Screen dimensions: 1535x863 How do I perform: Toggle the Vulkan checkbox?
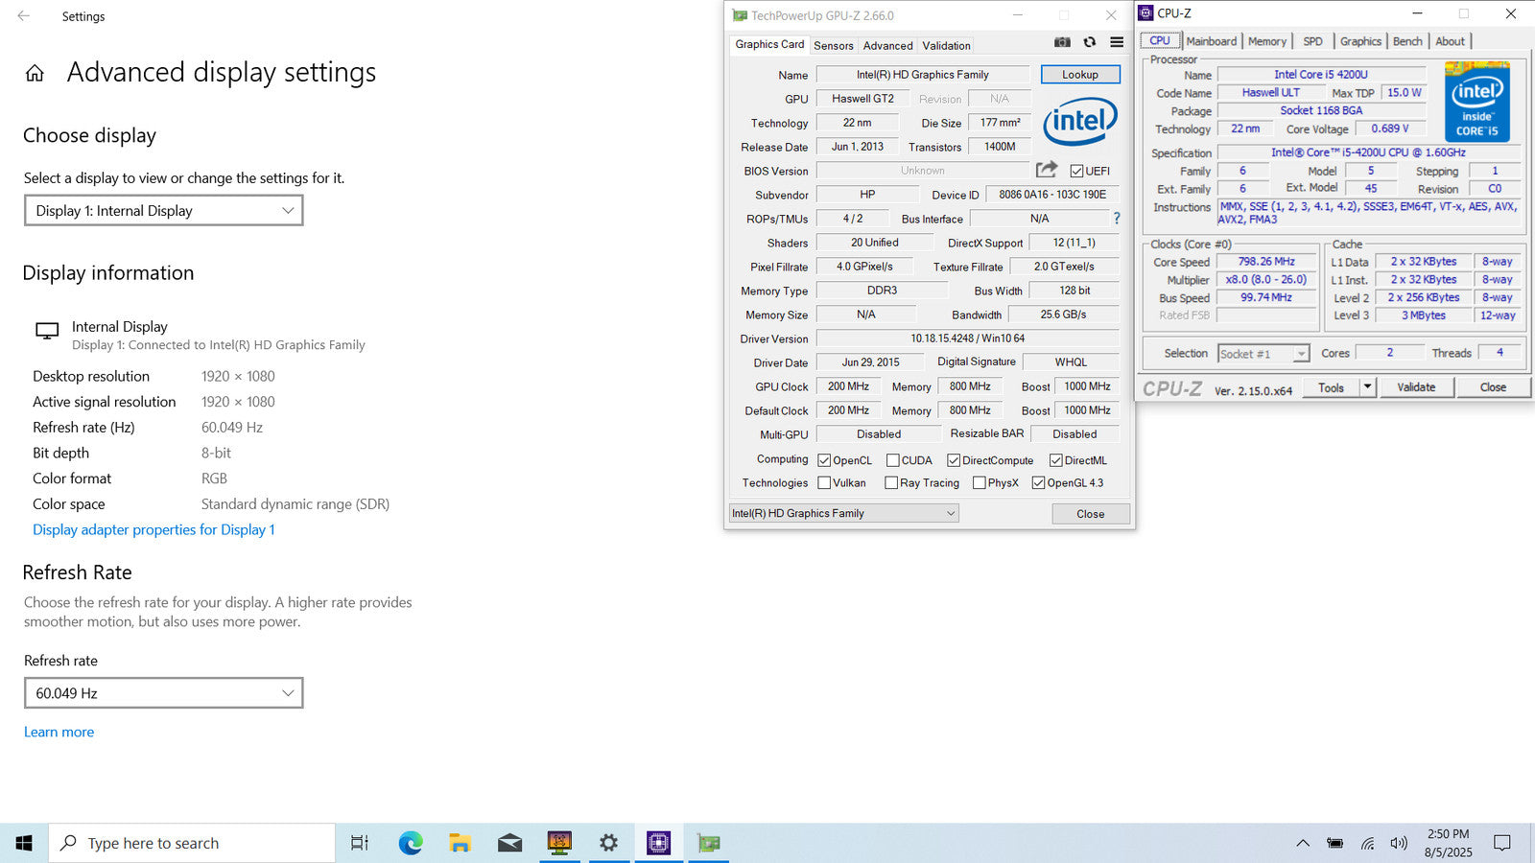click(x=824, y=482)
